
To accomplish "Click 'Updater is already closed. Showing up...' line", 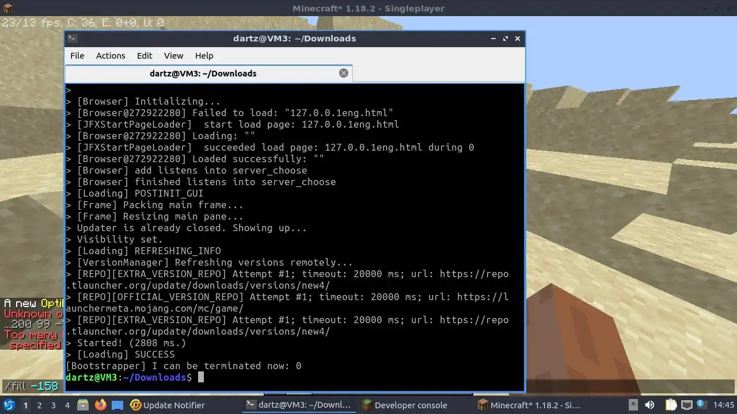I will click(186, 228).
